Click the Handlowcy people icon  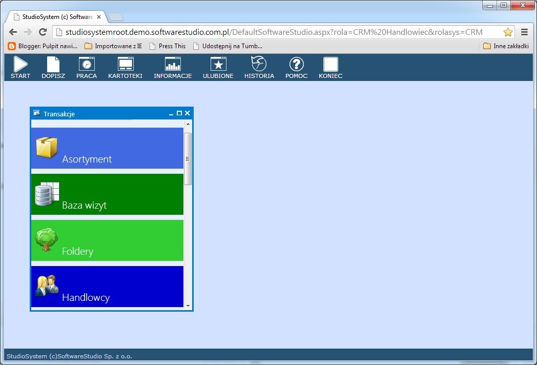pyautogui.click(x=47, y=286)
